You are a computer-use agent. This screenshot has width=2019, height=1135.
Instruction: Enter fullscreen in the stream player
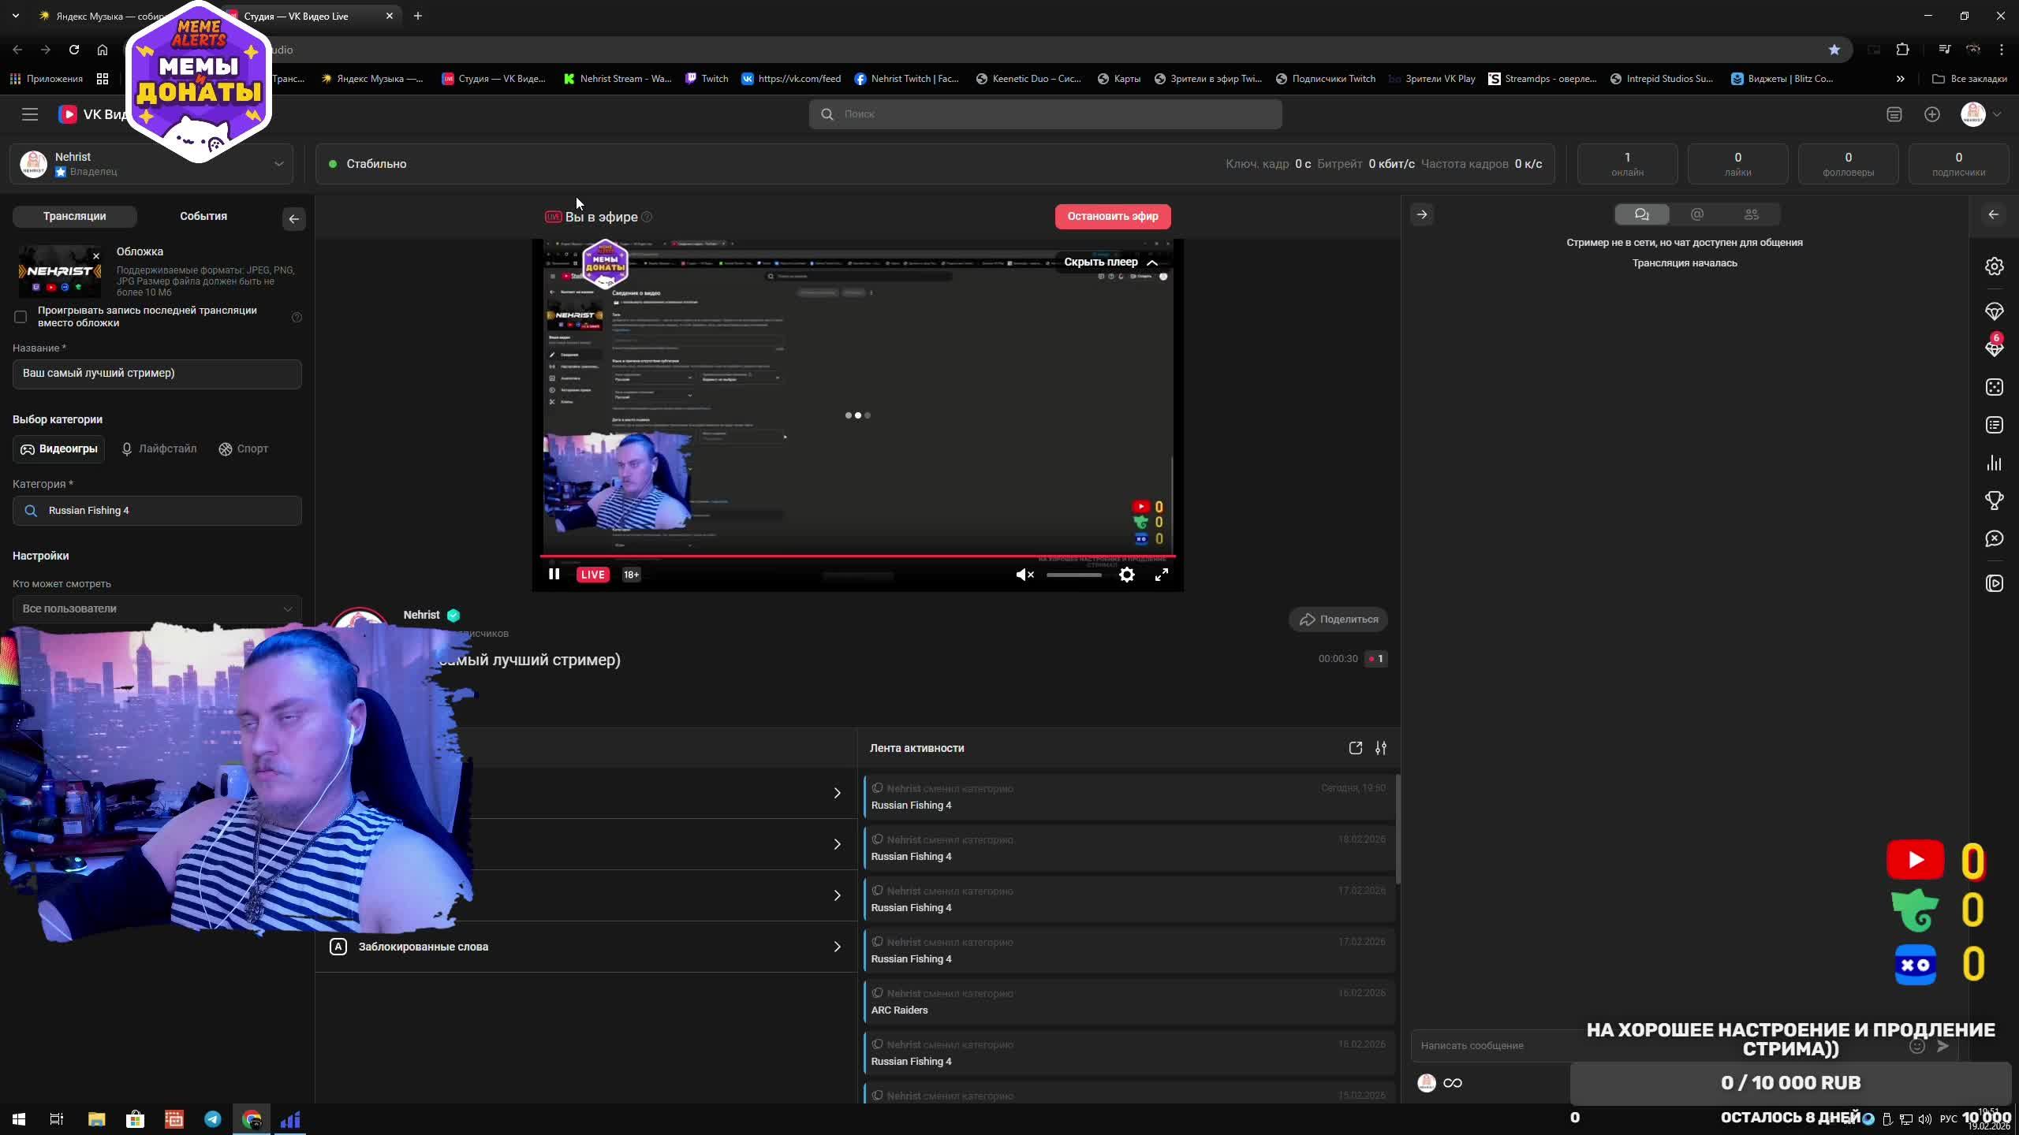(x=1162, y=575)
